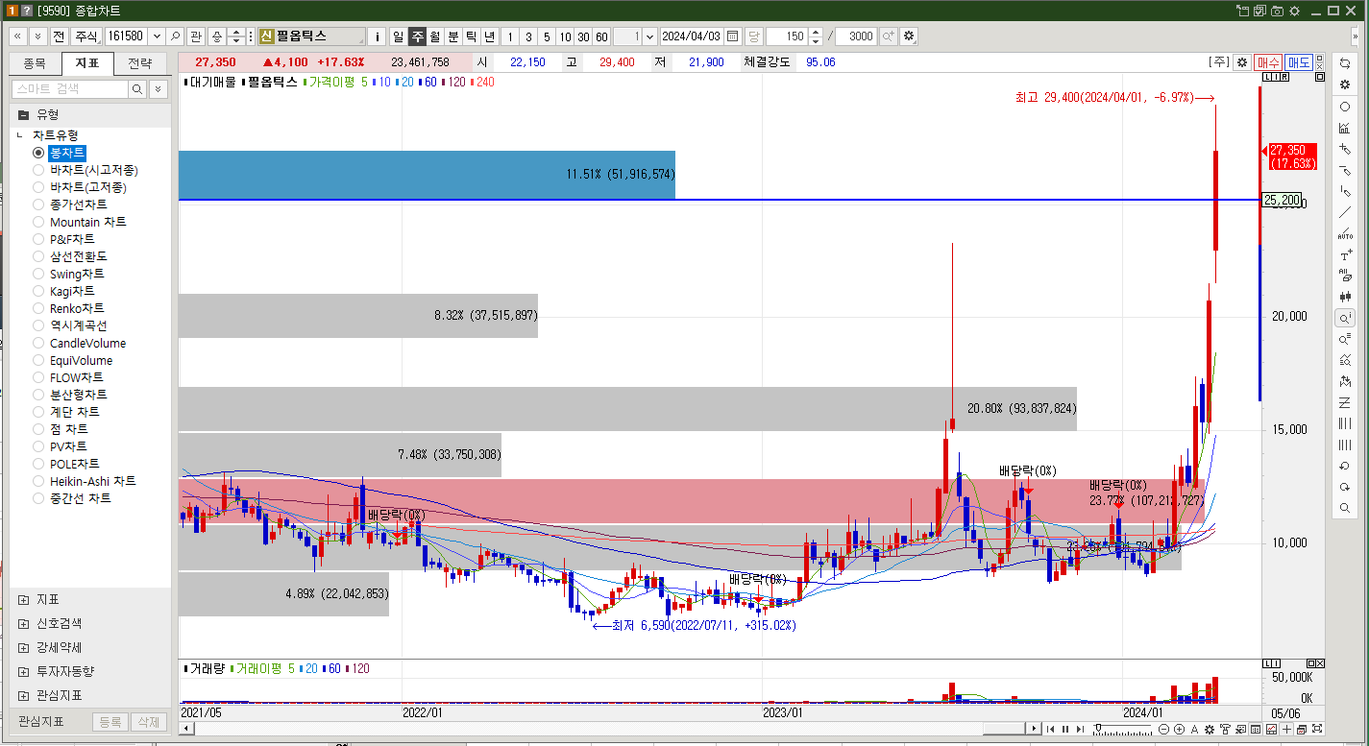Click the 등록 button
Screen dimensions: 1369x746
[x=110, y=722]
